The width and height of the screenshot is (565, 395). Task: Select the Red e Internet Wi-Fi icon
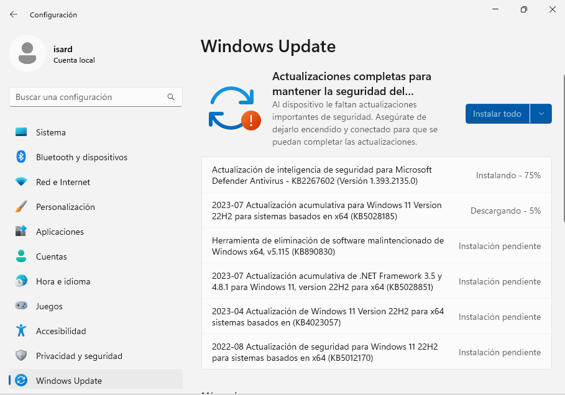click(21, 182)
